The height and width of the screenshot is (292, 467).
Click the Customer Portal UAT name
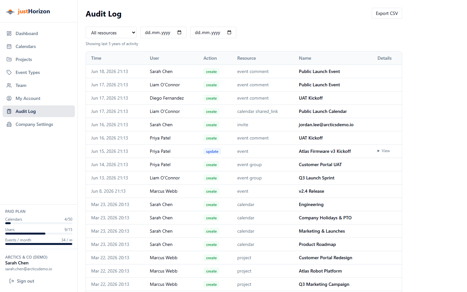click(x=320, y=164)
